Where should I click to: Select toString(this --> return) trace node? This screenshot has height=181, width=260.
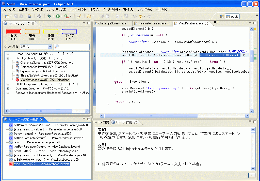click(x=46, y=160)
